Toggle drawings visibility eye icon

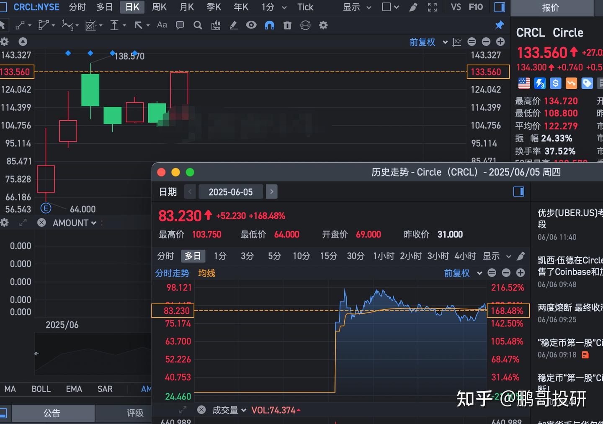(251, 25)
